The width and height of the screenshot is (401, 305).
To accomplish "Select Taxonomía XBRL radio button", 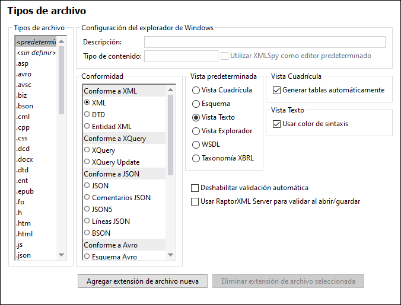I will pos(196,158).
